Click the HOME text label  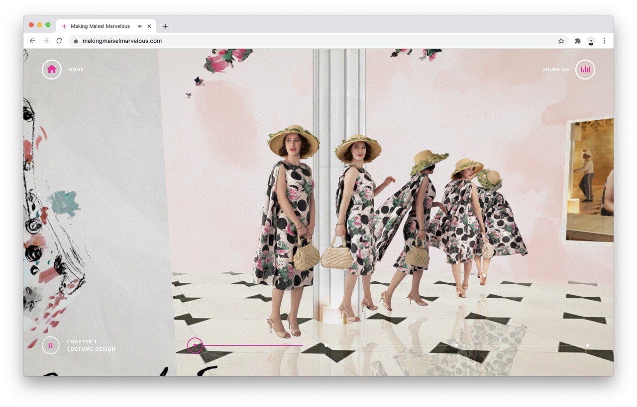76,70
